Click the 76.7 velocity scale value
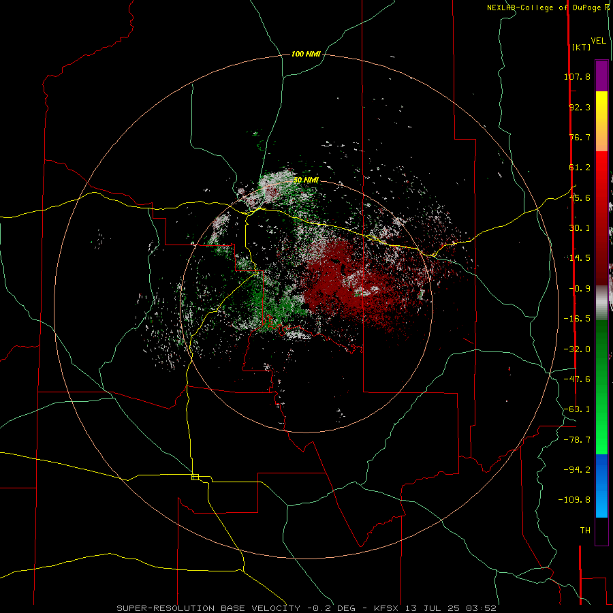Screen dimensions: 613x613 (580, 137)
